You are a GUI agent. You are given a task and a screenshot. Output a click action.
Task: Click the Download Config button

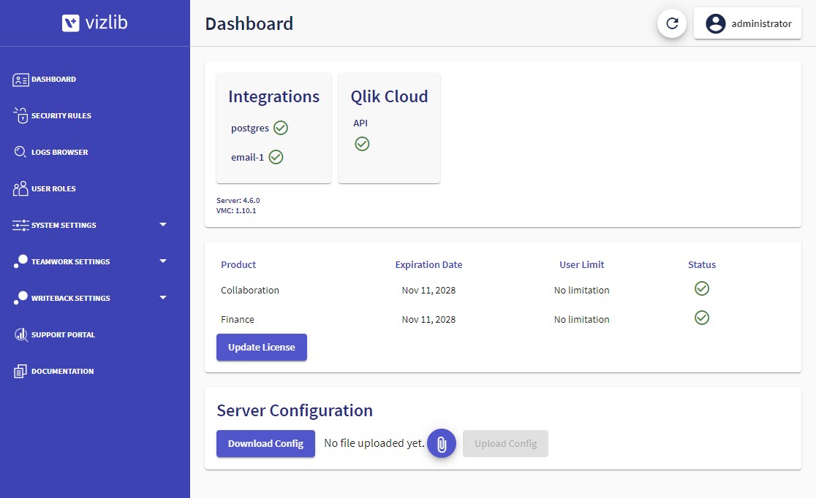(265, 443)
